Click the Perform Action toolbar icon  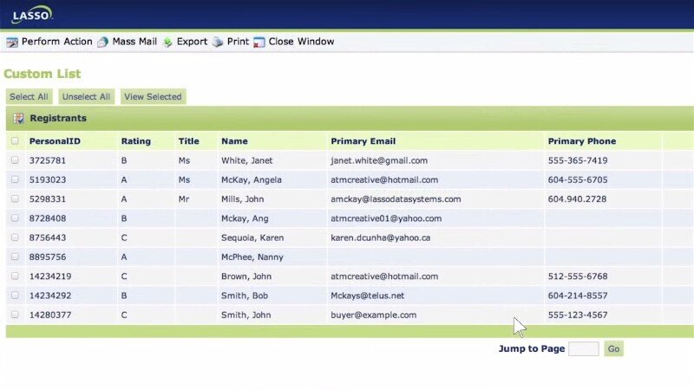pyautogui.click(x=12, y=42)
